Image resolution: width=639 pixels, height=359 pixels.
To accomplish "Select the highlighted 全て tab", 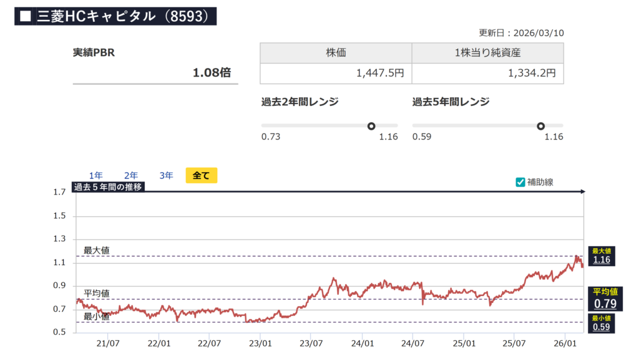I will [x=201, y=176].
